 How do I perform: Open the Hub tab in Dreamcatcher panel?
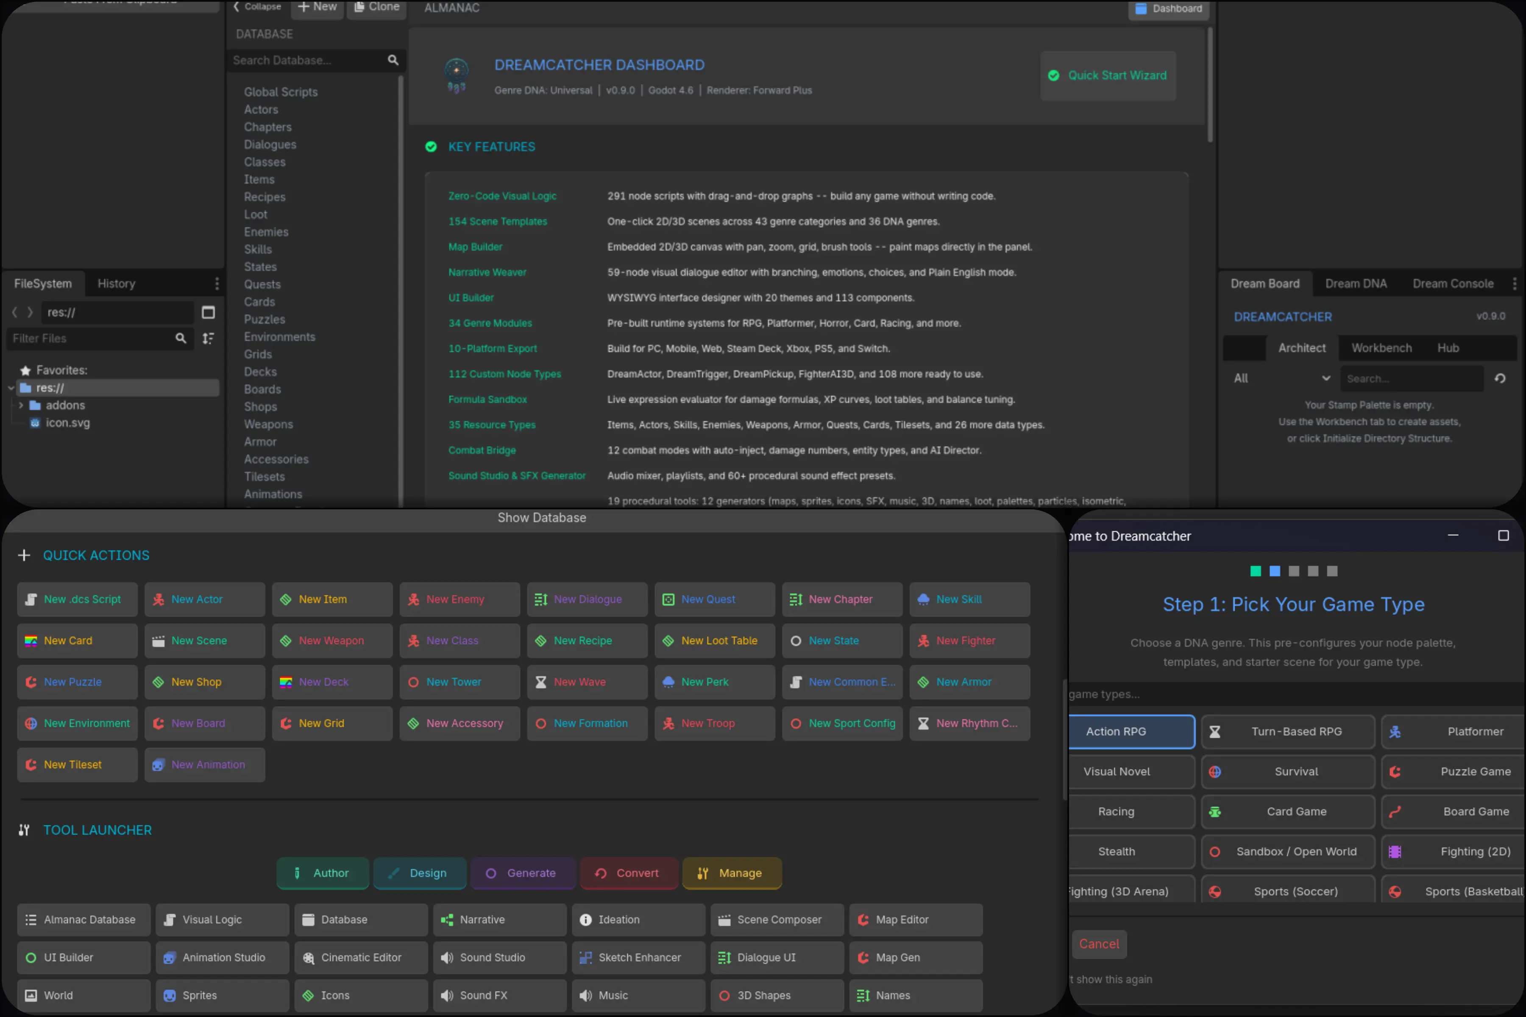(1448, 347)
